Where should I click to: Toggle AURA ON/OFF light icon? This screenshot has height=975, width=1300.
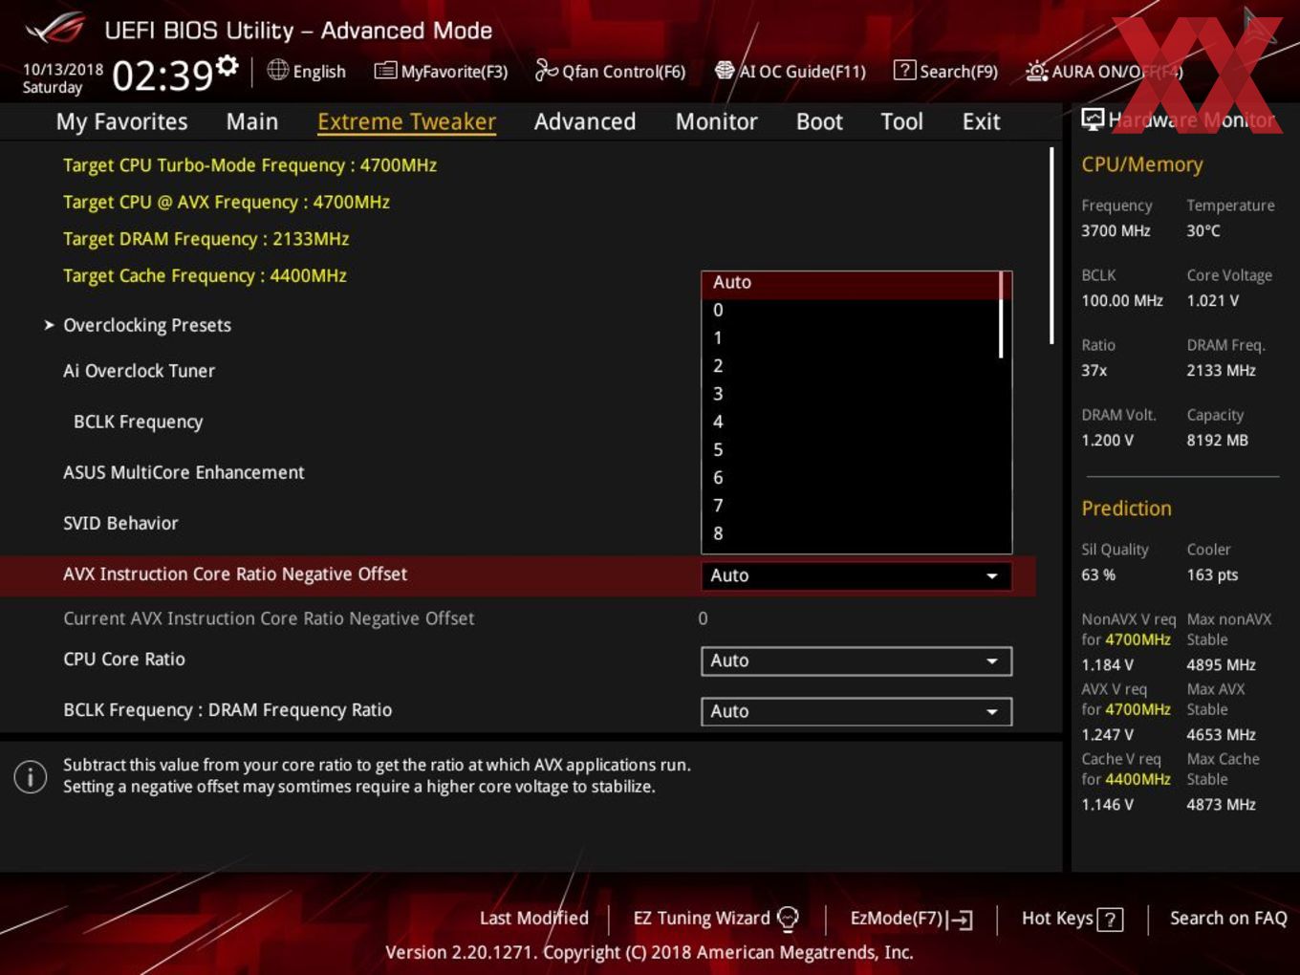coord(1036,71)
